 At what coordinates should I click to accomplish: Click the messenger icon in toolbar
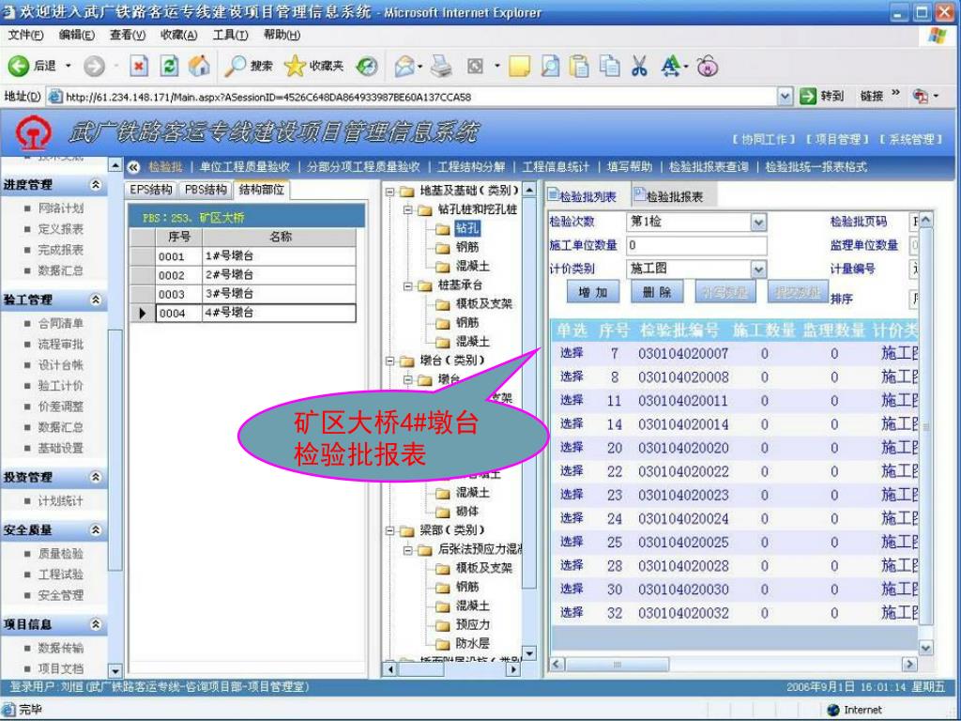pyautogui.click(x=708, y=66)
